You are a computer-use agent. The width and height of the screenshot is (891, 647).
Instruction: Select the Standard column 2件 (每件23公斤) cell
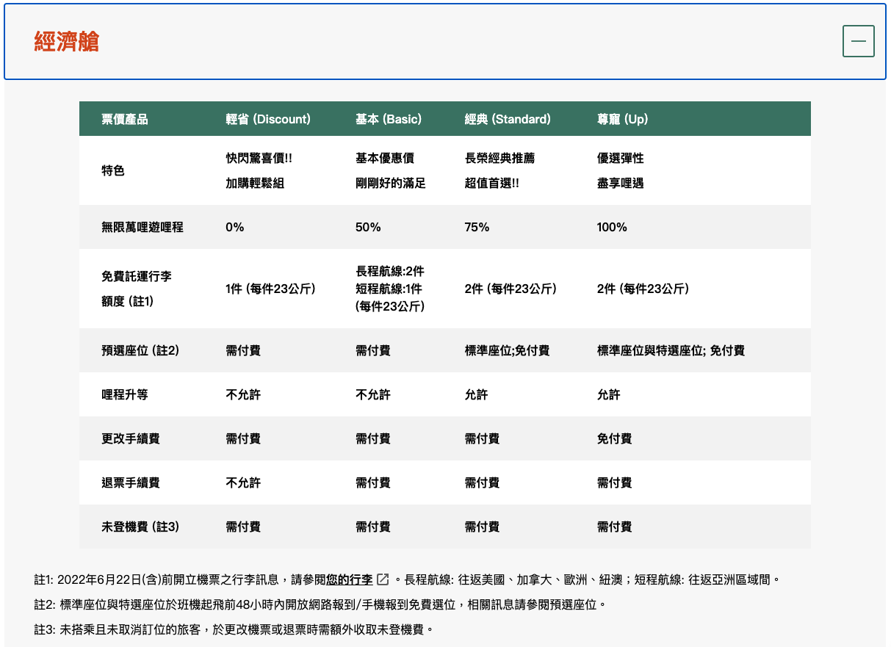(511, 289)
